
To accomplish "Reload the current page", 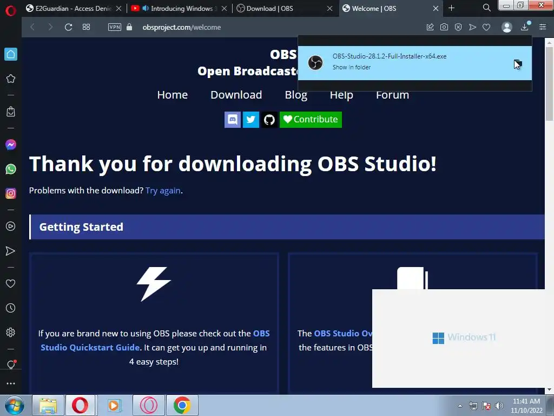I will [68, 27].
